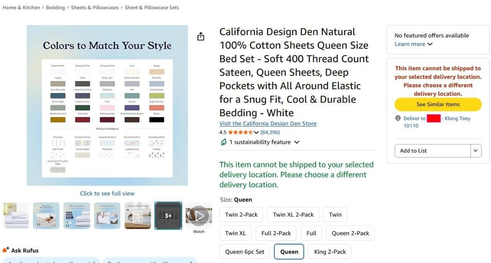This screenshot has height=263, width=491.
Task: Visit the California Design Den Store
Action: 268,123
